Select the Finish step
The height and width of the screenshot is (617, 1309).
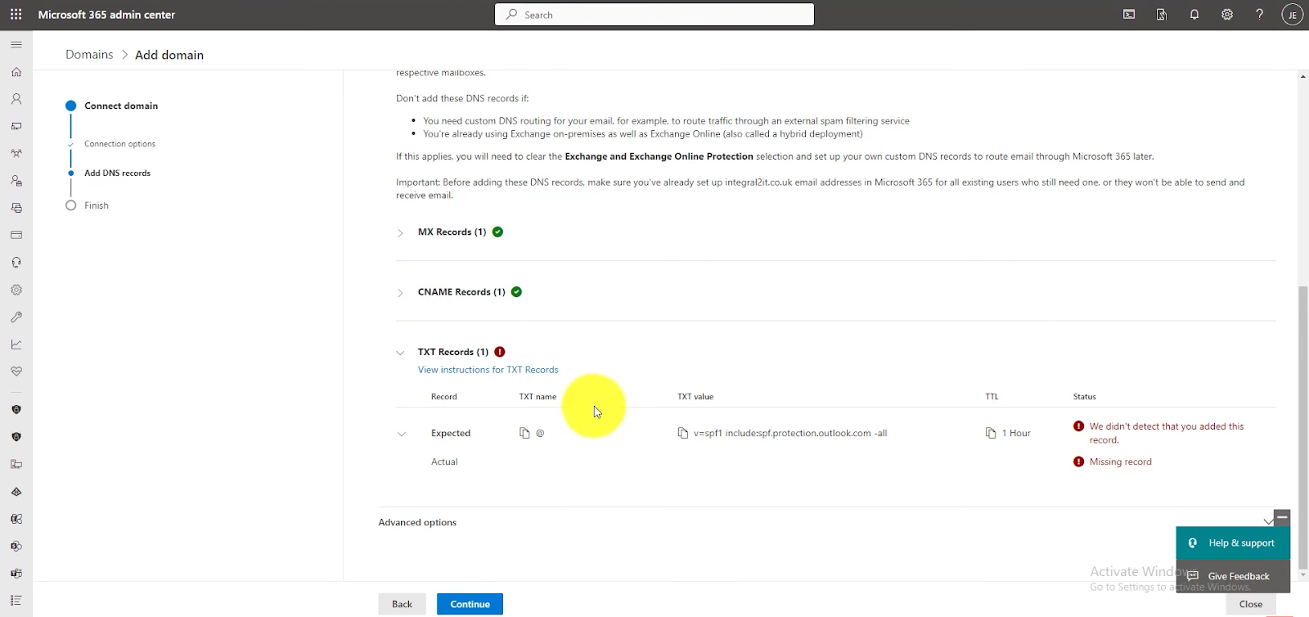tap(96, 205)
